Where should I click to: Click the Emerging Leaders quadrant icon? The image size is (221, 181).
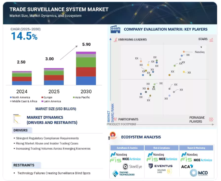[x=116, y=40]
